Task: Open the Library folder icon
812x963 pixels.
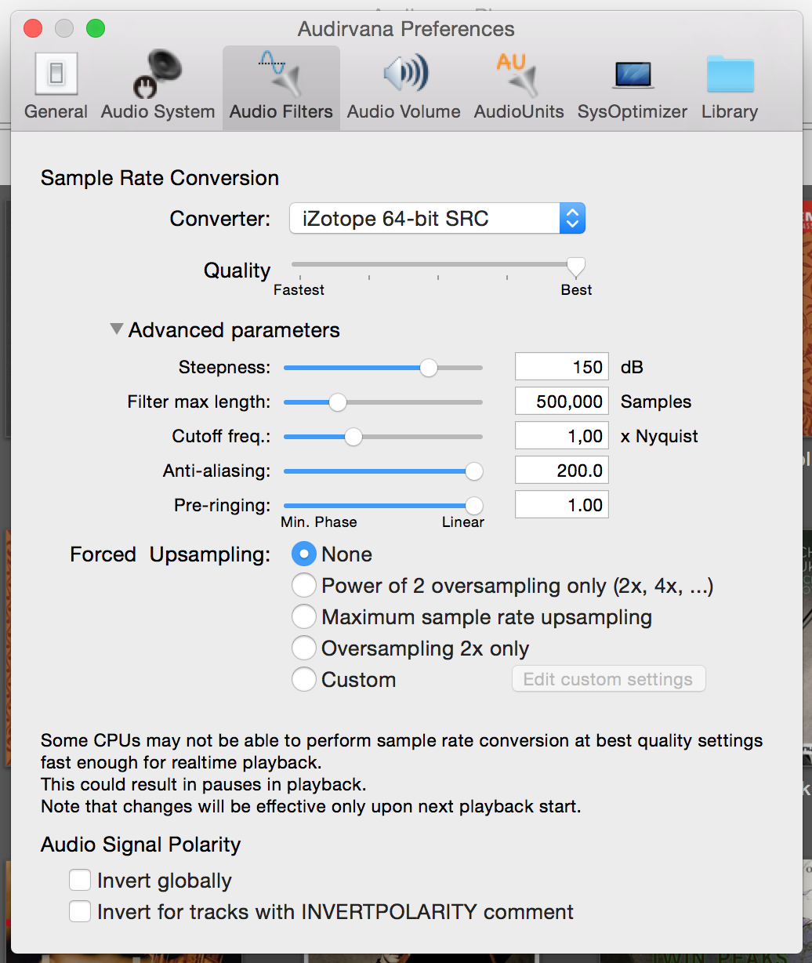Action: pos(730,74)
